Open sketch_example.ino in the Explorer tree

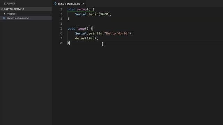pyautogui.click(x=18, y=18)
